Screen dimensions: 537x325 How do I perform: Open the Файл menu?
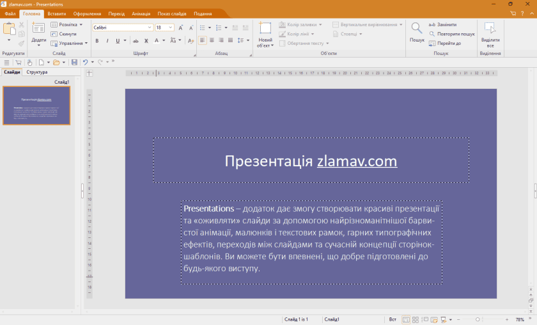(10, 13)
